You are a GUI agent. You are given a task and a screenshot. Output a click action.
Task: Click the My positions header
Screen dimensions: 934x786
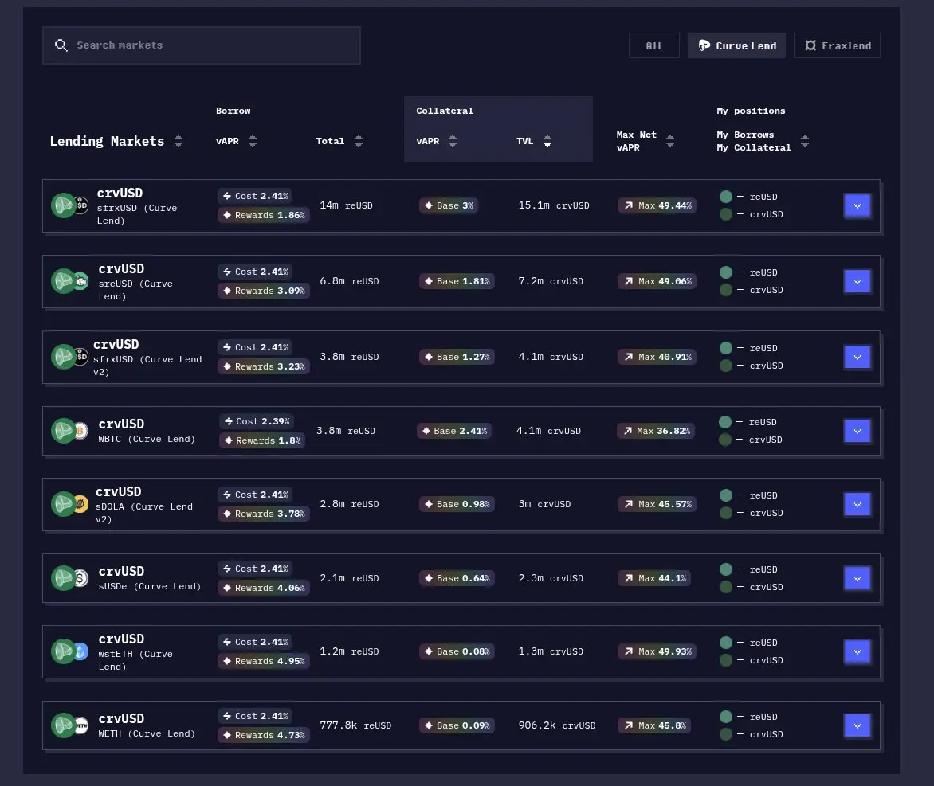(751, 111)
